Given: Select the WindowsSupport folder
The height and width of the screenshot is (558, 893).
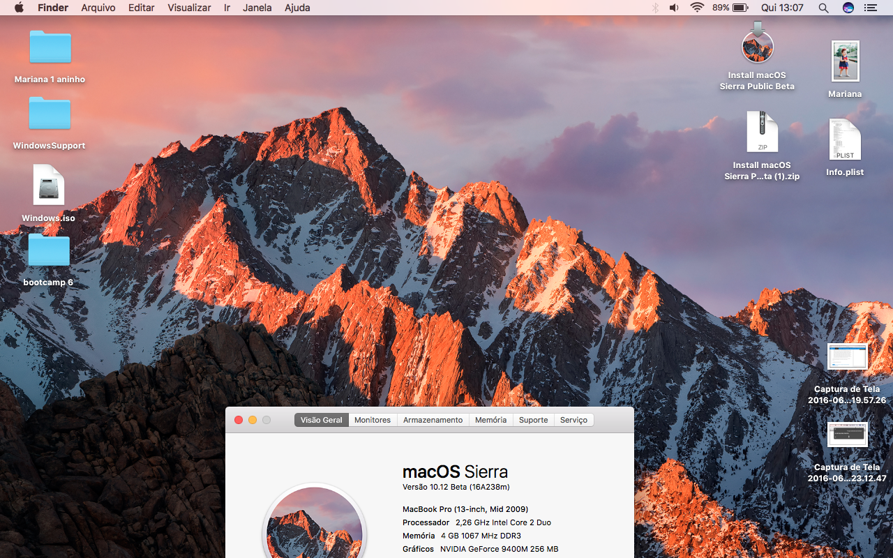Looking at the screenshot, I should (x=50, y=123).
